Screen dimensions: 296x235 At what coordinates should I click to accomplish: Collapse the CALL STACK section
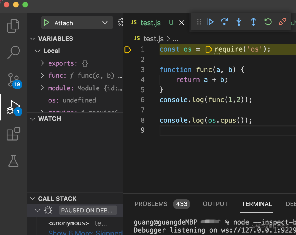pos(33,199)
